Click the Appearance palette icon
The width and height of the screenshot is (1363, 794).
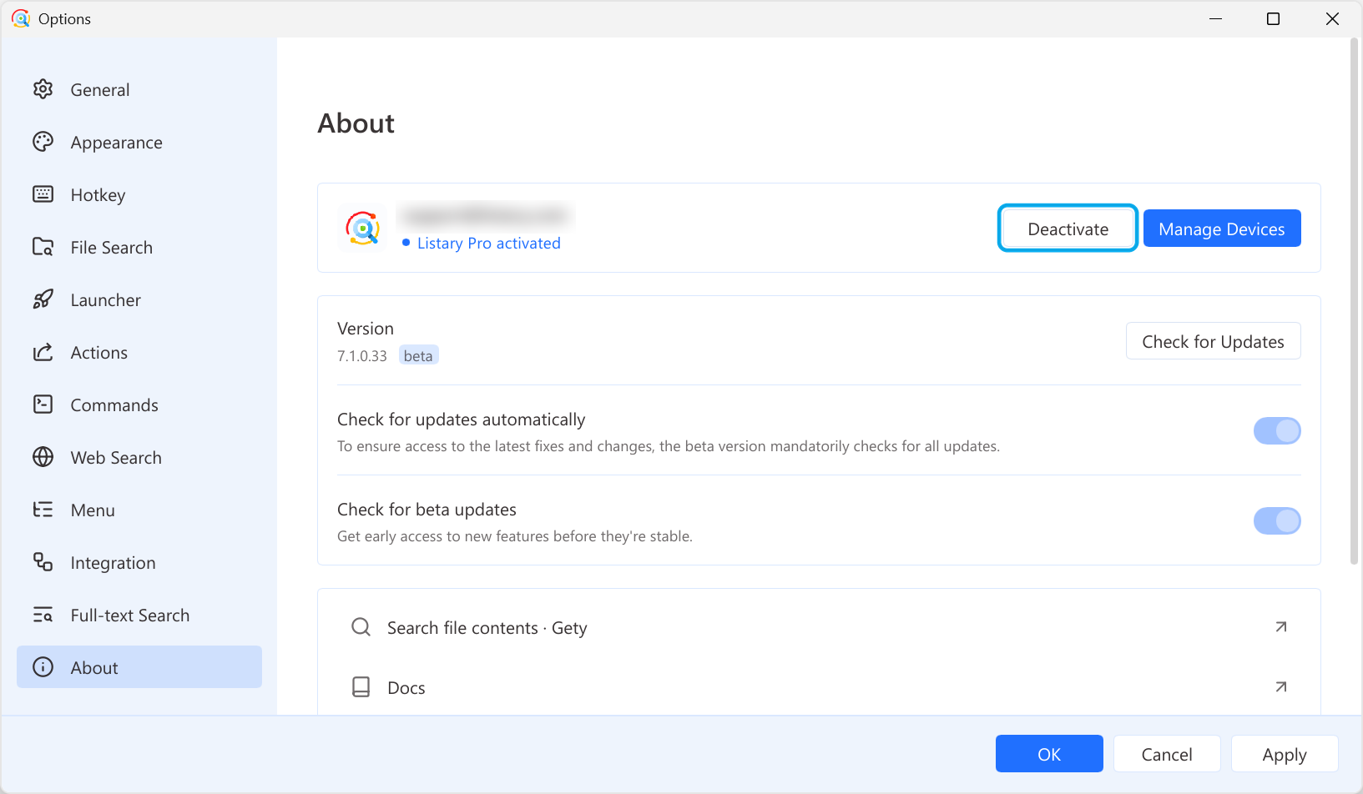43,142
